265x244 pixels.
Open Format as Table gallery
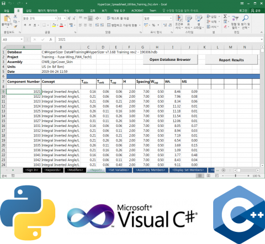click(x=188, y=22)
